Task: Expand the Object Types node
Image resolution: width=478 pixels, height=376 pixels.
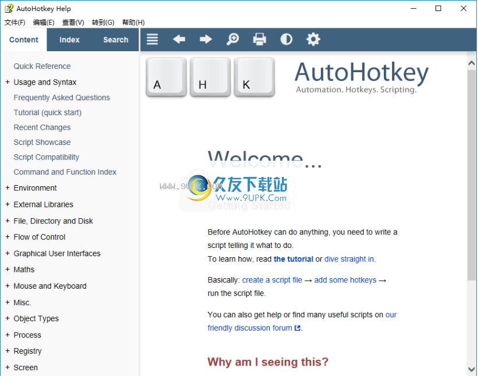Action: [8, 318]
